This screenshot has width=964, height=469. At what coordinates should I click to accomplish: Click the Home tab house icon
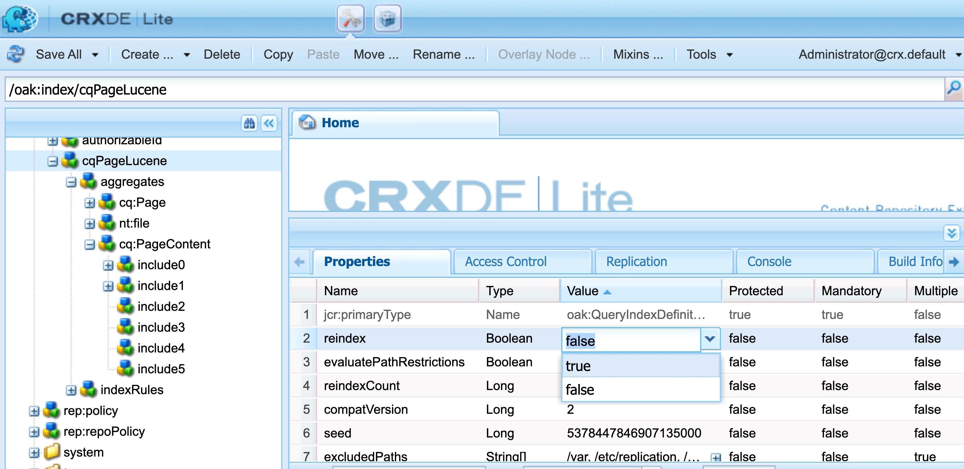coord(308,122)
